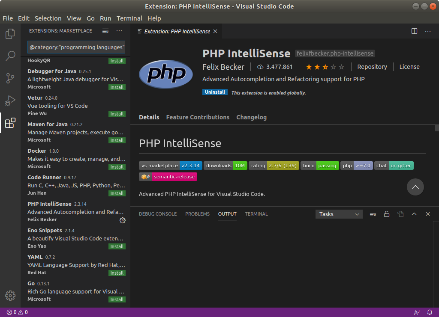Image resolution: width=439 pixels, height=317 pixels.
Task: Click the clear output icon
Action: click(x=373, y=214)
